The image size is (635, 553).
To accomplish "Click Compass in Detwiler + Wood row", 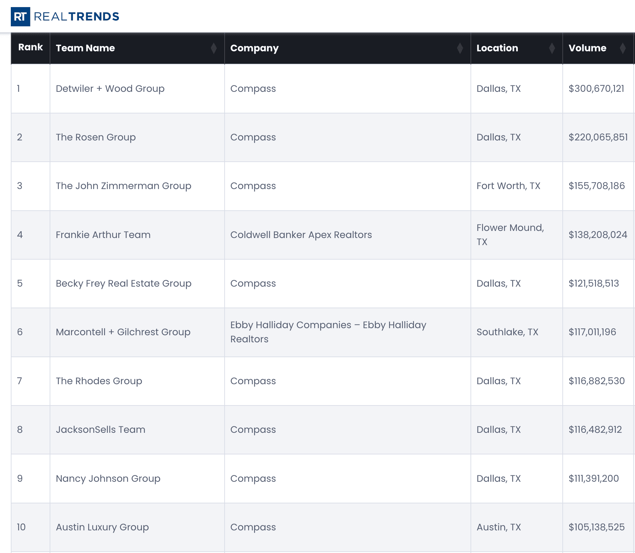I will pos(253,89).
